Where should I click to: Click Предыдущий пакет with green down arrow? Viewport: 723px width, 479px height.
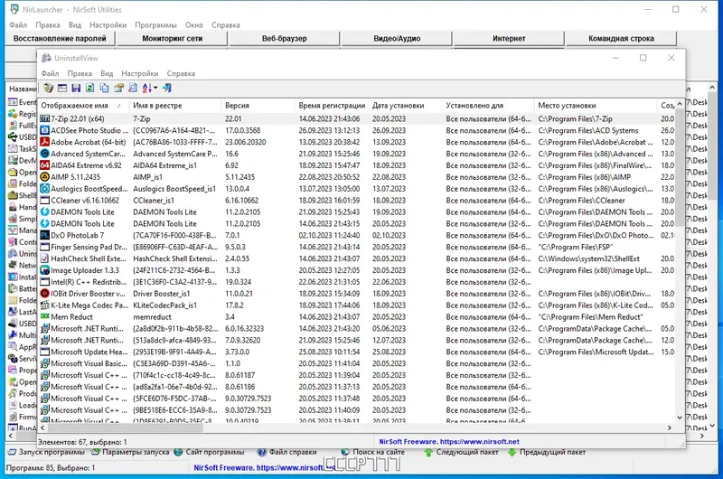tap(547, 452)
